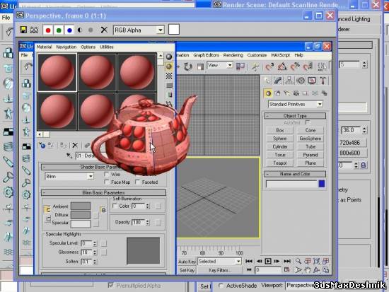The height and width of the screenshot is (292, 389).
Task: Enable the Wire checkbox
Action: tap(106, 174)
